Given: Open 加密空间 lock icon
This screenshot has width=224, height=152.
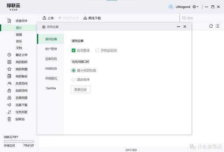Looking at the screenshot, I should tap(9, 90).
